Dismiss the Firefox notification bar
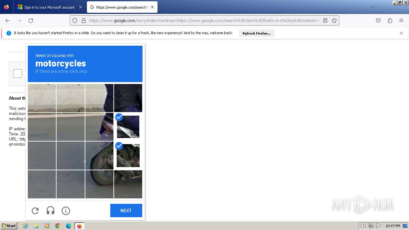The width and height of the screenshot is (409, 230). [401, 33]
